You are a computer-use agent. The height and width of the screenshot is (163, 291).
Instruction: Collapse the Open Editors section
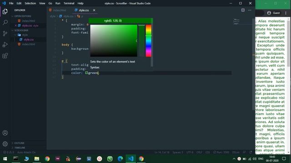click(23, 16)
